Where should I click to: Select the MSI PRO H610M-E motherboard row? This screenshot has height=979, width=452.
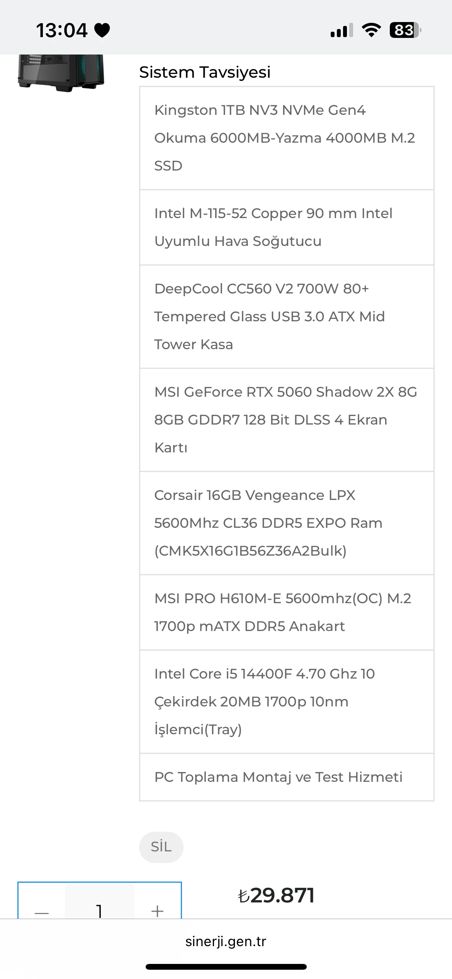coord(287,612)
